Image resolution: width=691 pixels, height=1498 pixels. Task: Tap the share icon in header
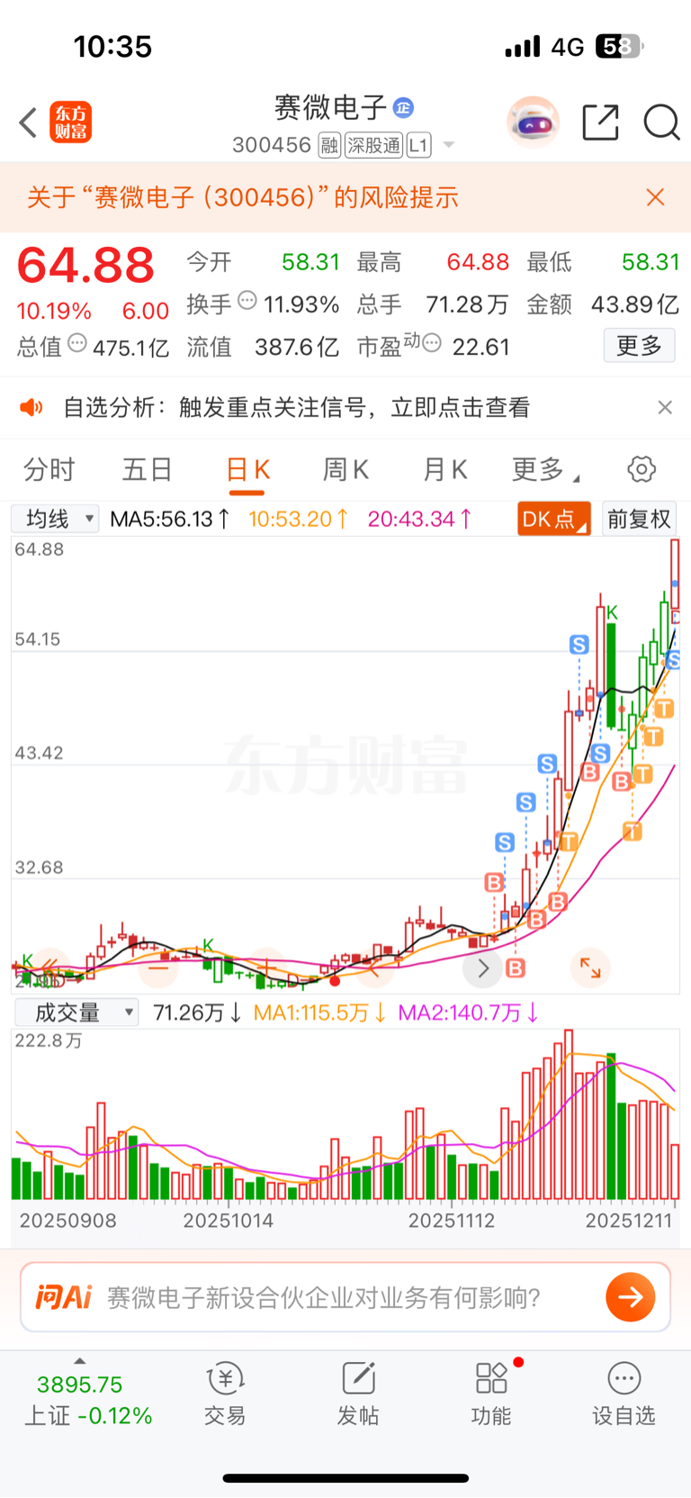point(601,123)
